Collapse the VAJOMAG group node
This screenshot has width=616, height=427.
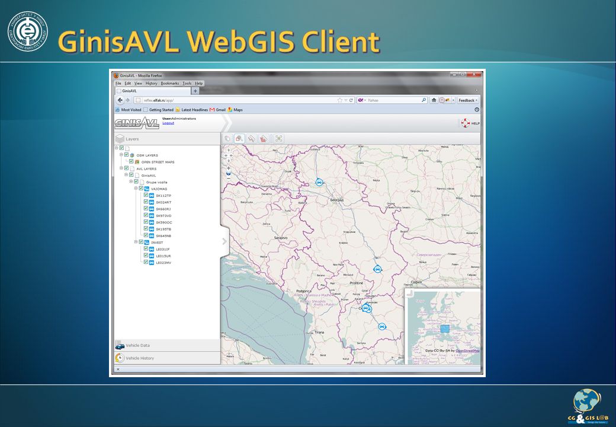point(136,189)
